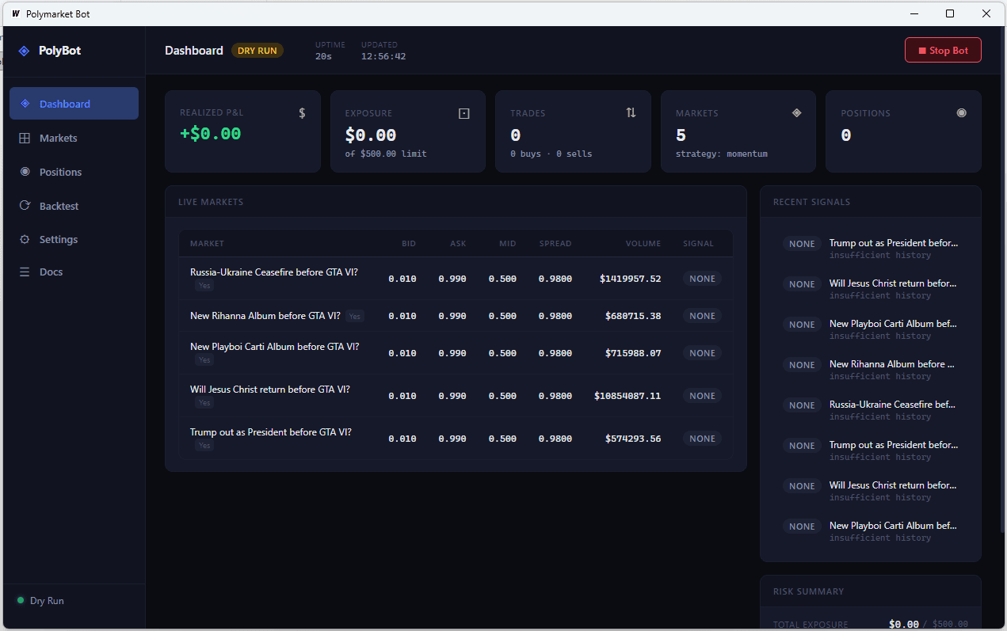Click Trump out as President market title

click(x=270, y=432)
